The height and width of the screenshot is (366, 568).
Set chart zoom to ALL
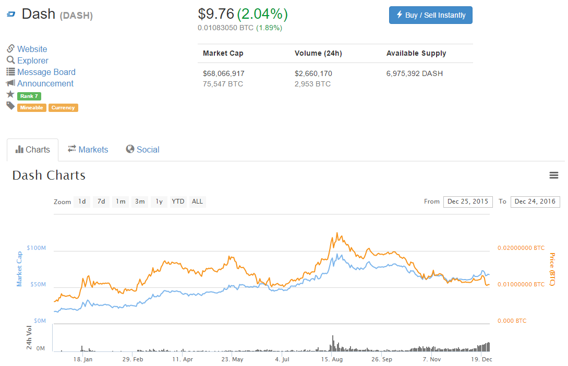(x=198, y=202)
